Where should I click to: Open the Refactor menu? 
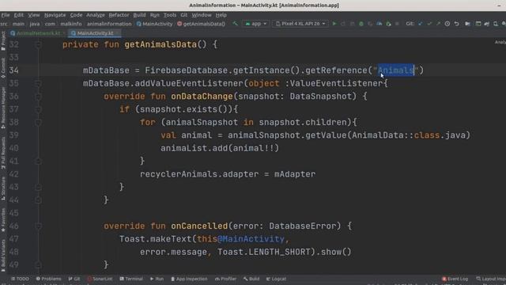pyautogui.click(x=119, y=15)
